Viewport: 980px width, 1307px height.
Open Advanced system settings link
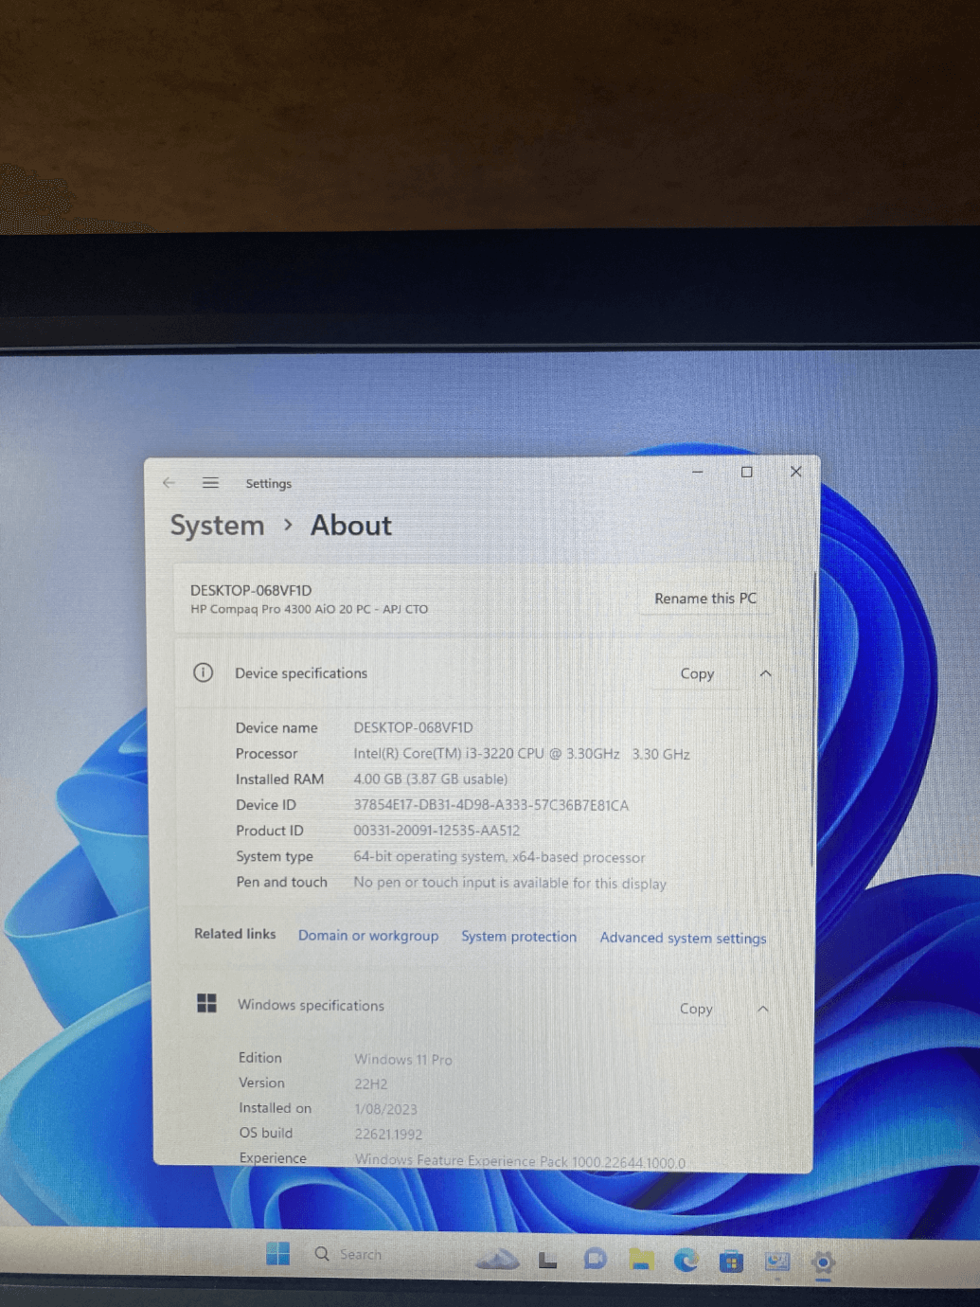point(683,938)
